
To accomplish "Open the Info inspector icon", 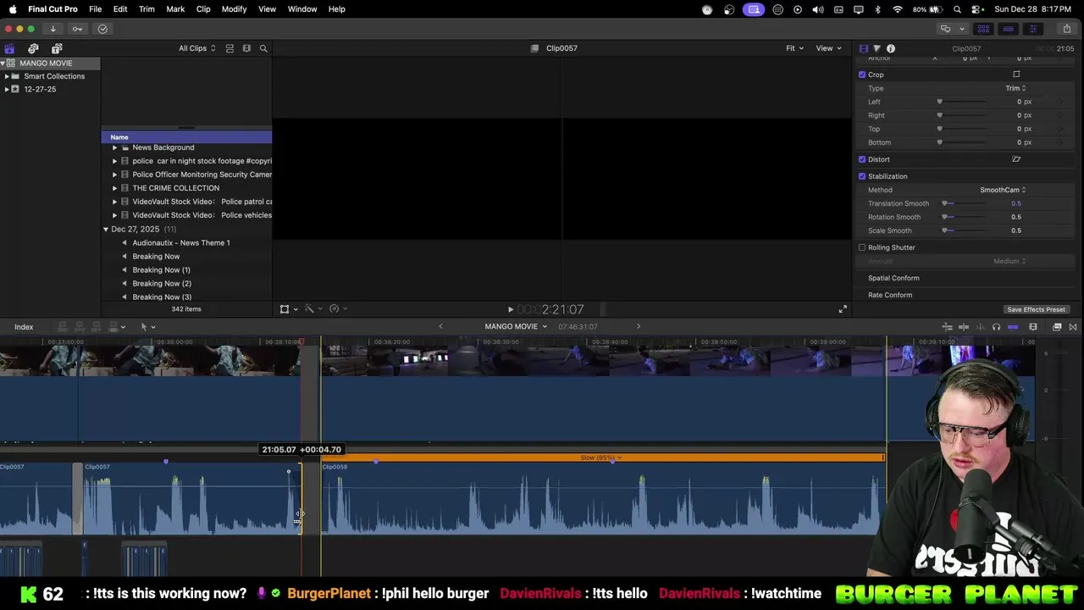I will click(891, 48).
